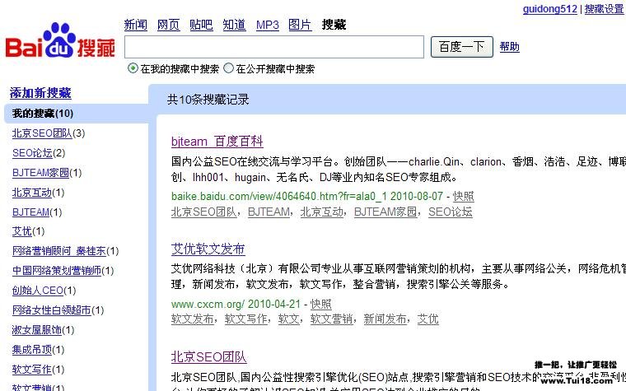Viewport: 626px width, 391px height.
Task: Go to the 图片 tab
Action: pos(300,25)
